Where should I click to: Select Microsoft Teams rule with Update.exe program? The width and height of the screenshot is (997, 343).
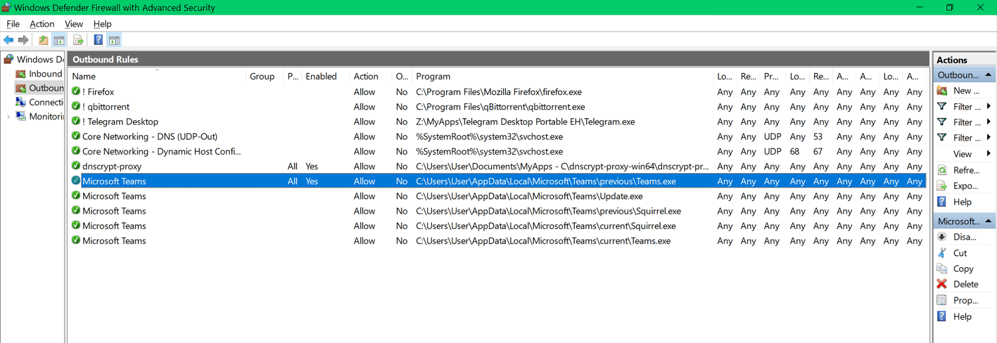point(497,196)
